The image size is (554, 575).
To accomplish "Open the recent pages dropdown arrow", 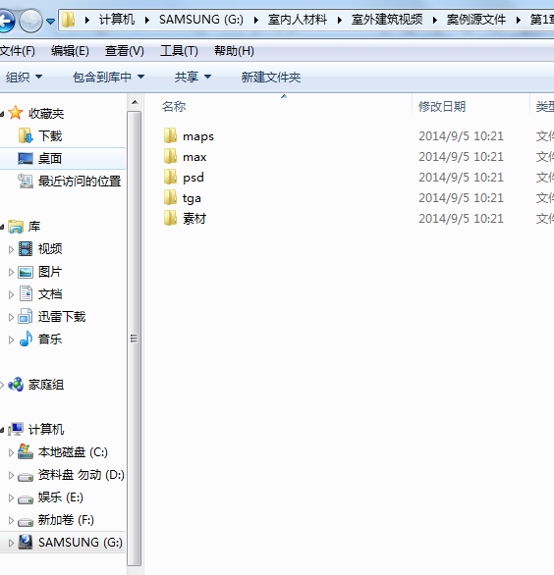I will click(x=51, y=22).
